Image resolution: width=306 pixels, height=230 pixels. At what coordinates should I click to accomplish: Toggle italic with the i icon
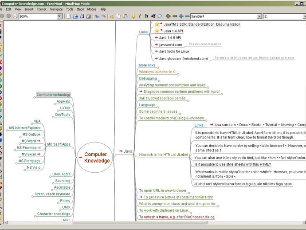[x=140, y=16]
